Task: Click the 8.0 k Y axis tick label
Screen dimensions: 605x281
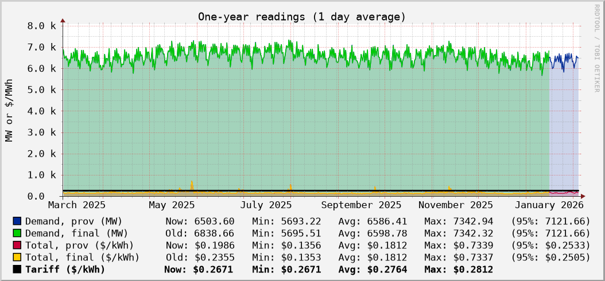Action: (41, 26)
